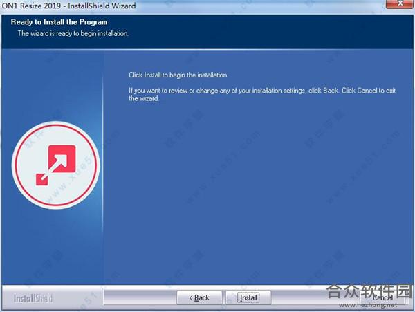Close the InstallShield Wizard window
The height and width of the screenshot is (312, 415).
coord(400,4)
